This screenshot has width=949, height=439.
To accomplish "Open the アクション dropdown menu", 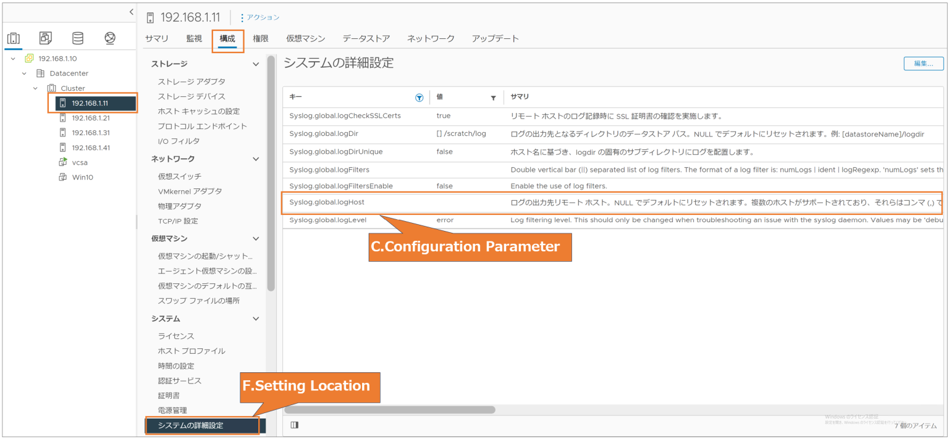I will 259,17.
